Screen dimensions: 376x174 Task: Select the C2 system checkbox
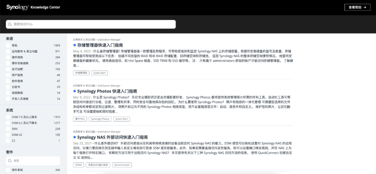tap(8, 141)
